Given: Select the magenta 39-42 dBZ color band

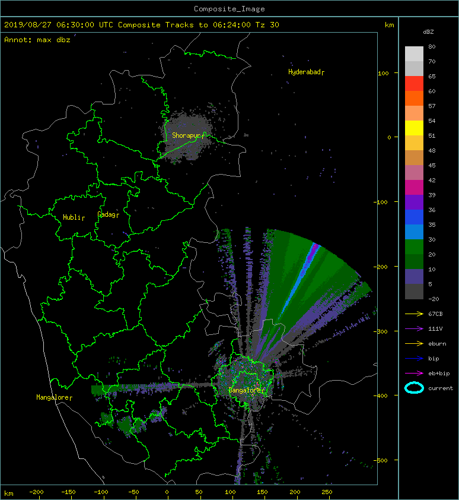Looking at the screenshot, I should click(x=414, y=188).
